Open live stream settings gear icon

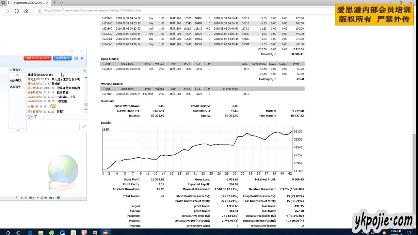click(x=82, y=58)
